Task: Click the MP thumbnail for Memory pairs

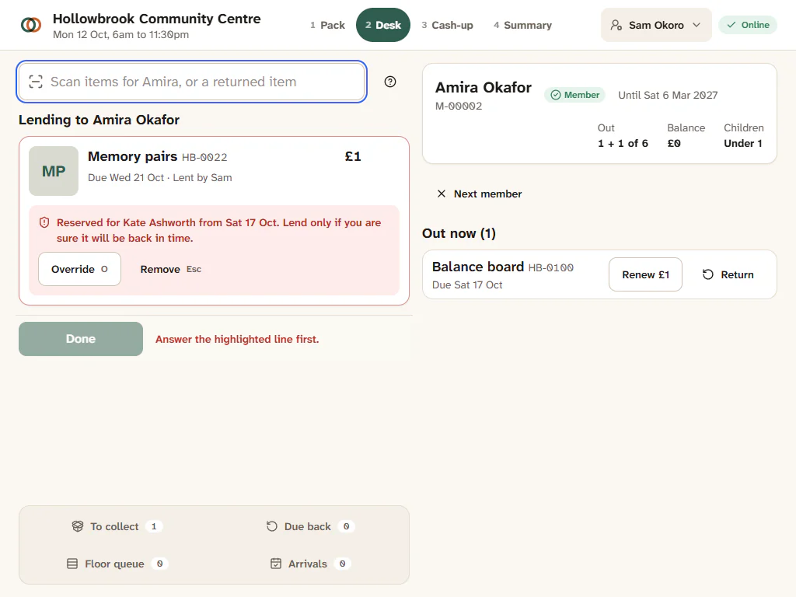Action: [54, 171]
